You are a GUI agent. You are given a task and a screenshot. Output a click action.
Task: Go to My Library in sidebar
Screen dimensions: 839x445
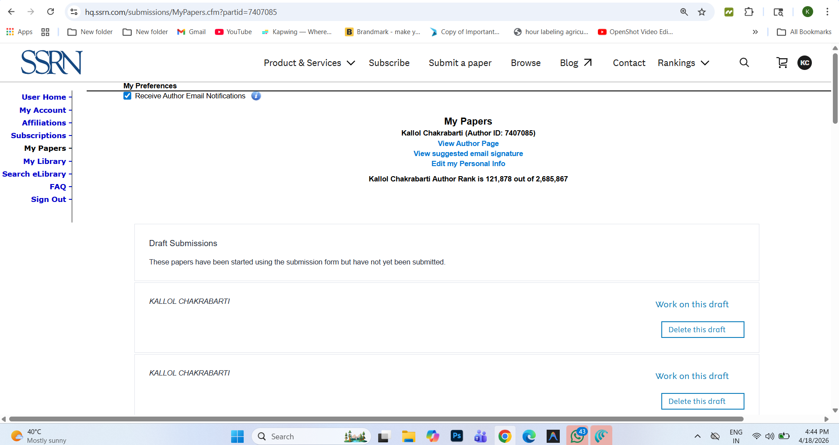pyautogui.click(x=45, y=161)
